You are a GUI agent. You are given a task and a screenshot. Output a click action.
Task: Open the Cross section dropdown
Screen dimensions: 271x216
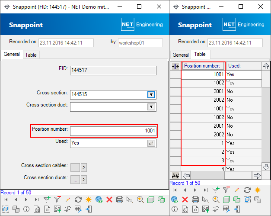(151, 95)
